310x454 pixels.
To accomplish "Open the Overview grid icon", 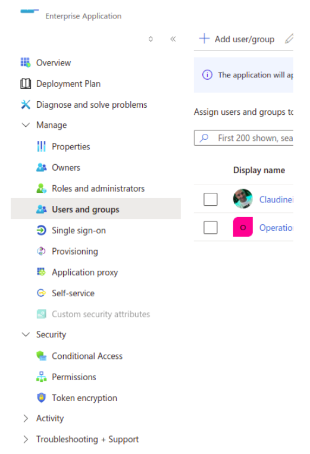I will tap(26, 62).
